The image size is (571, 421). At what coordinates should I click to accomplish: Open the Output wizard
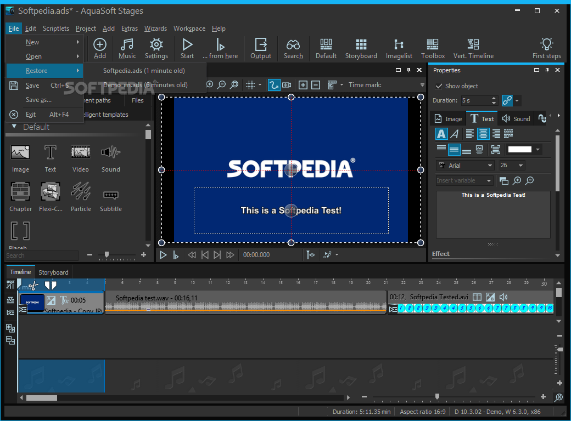click(x=261, y=48)
